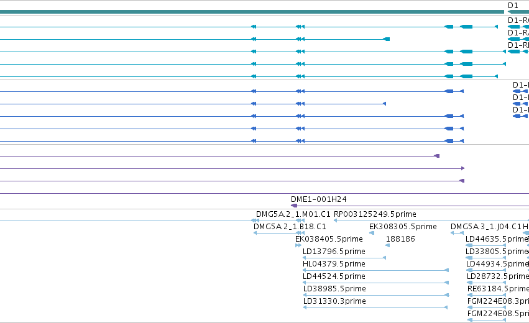
Task: Select the RE63184.5prime label
Action: click(x=499, y=289)
